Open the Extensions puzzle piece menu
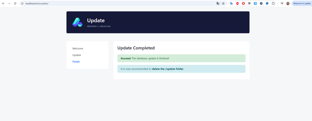 pyautogui.click(x=273, y=3)
